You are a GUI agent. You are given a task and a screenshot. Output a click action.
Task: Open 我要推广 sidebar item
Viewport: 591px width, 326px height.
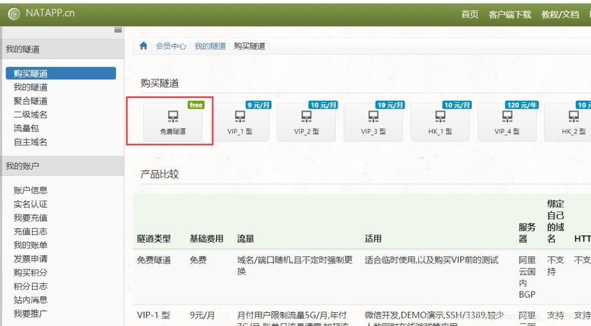[x=31, y=313]
